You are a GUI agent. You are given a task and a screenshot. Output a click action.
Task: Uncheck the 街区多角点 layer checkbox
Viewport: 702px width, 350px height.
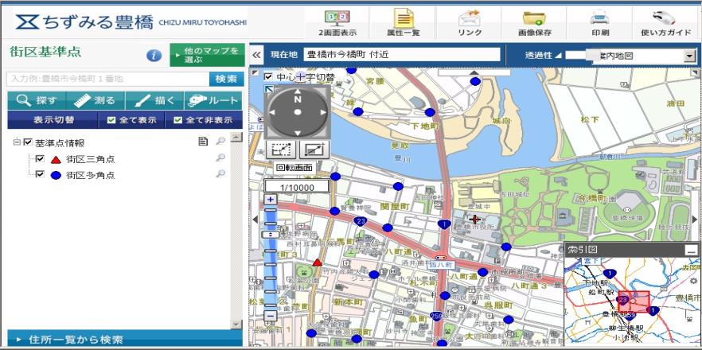(40, 174)
